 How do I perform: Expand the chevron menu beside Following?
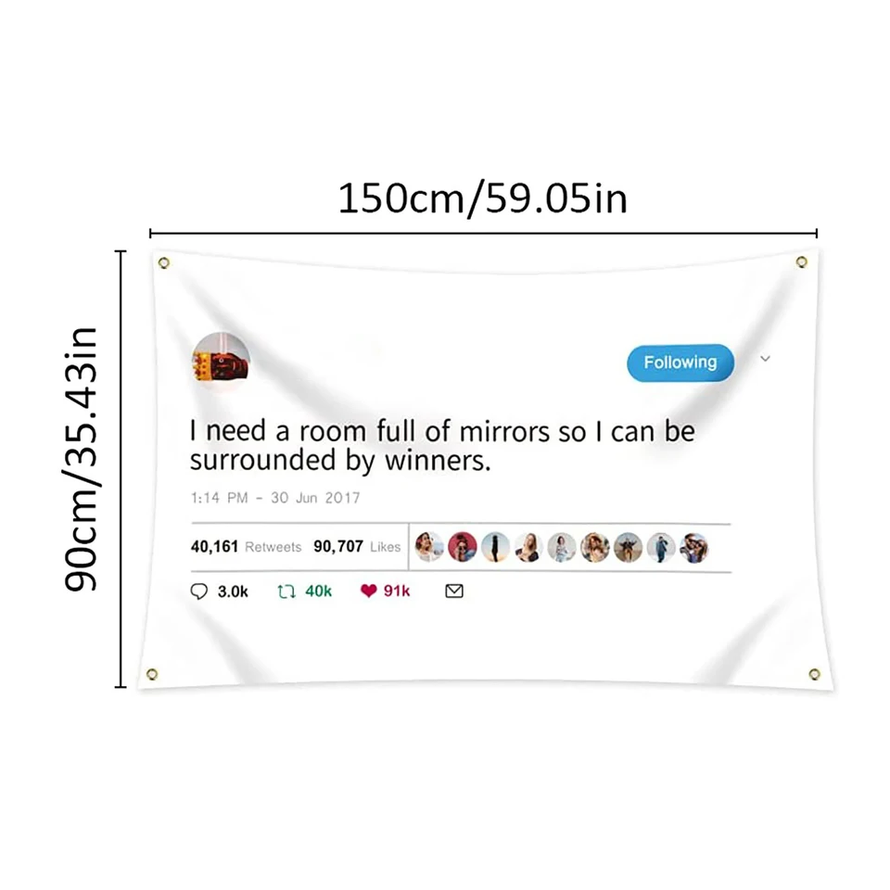point(765,359)
